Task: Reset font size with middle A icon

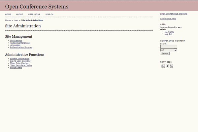Action: pos(167,66)
